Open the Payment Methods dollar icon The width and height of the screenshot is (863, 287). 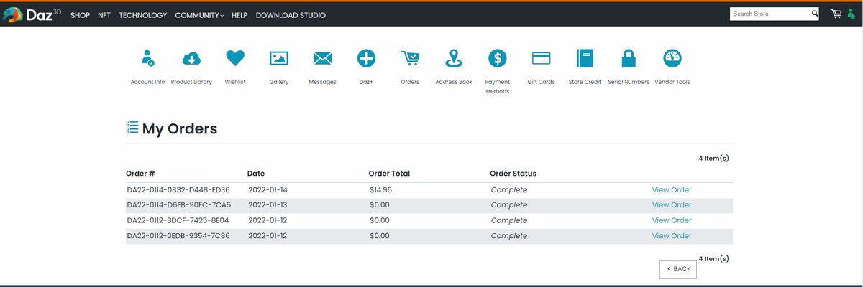click(497, 58)
